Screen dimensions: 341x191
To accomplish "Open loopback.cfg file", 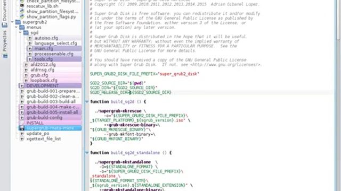I will pyautogui.click(x=44, y=80).
